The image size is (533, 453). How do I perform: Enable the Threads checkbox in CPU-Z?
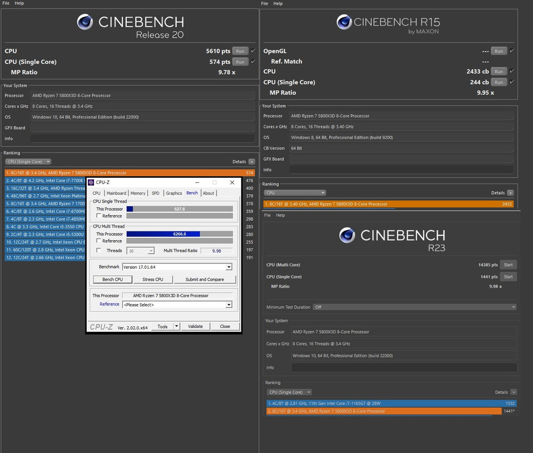point(99,250)
